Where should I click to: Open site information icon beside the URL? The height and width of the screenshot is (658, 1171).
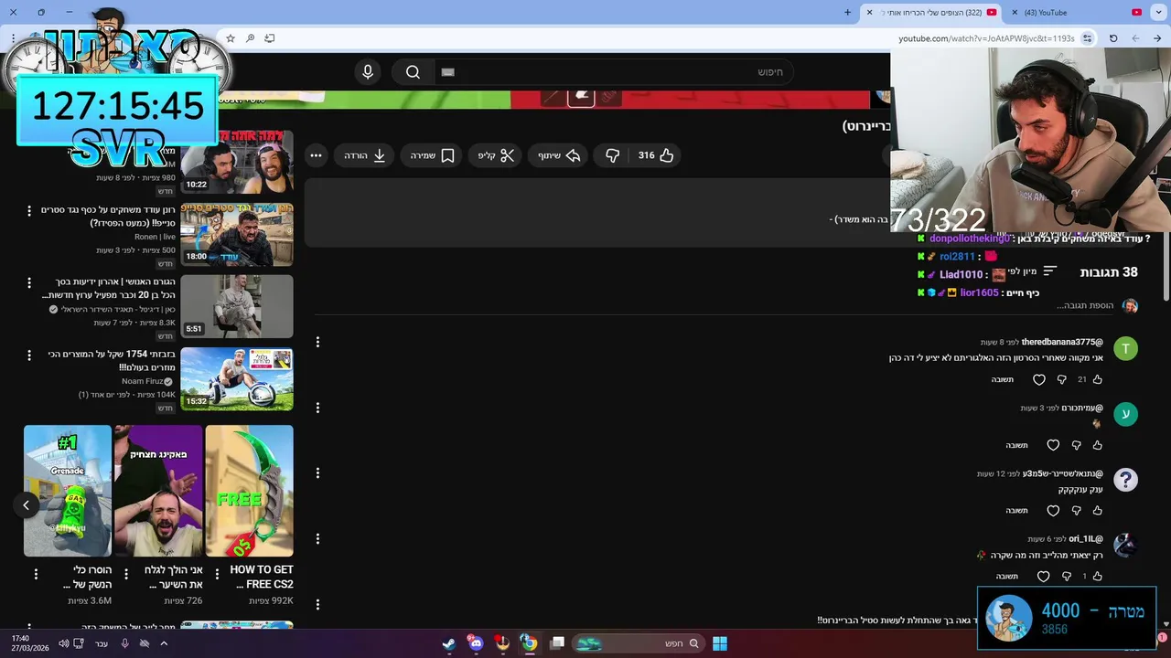[1087, 38]
